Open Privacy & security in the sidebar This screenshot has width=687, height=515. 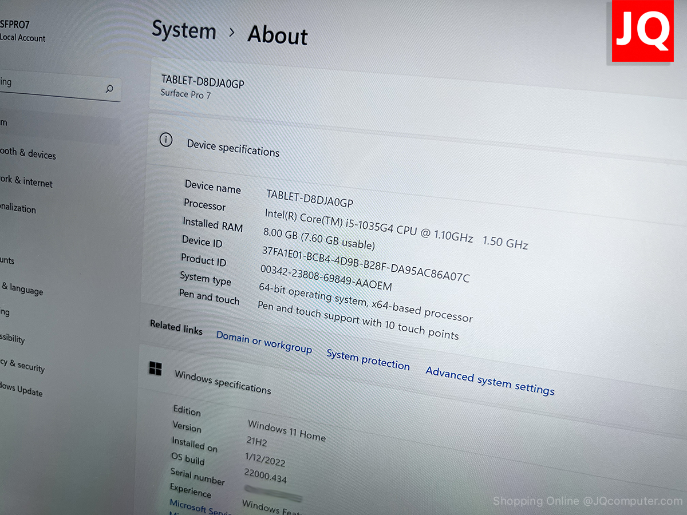[22, 365]
